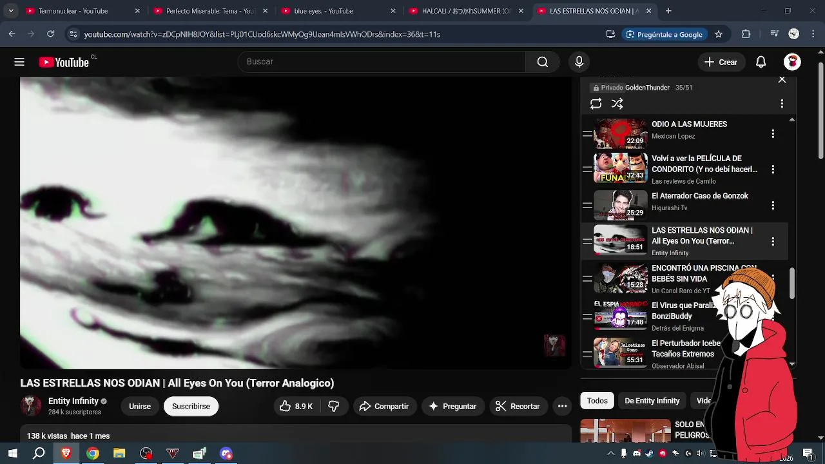This screenshot has height=464, width=825.
Task: Open browser profile avatar
Action: pyautogui.click(x=794, y=34)
